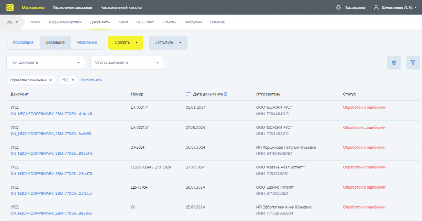Click Сбросить все link
This screenshot has height=221, width=422.
click(x=91, y=80)
